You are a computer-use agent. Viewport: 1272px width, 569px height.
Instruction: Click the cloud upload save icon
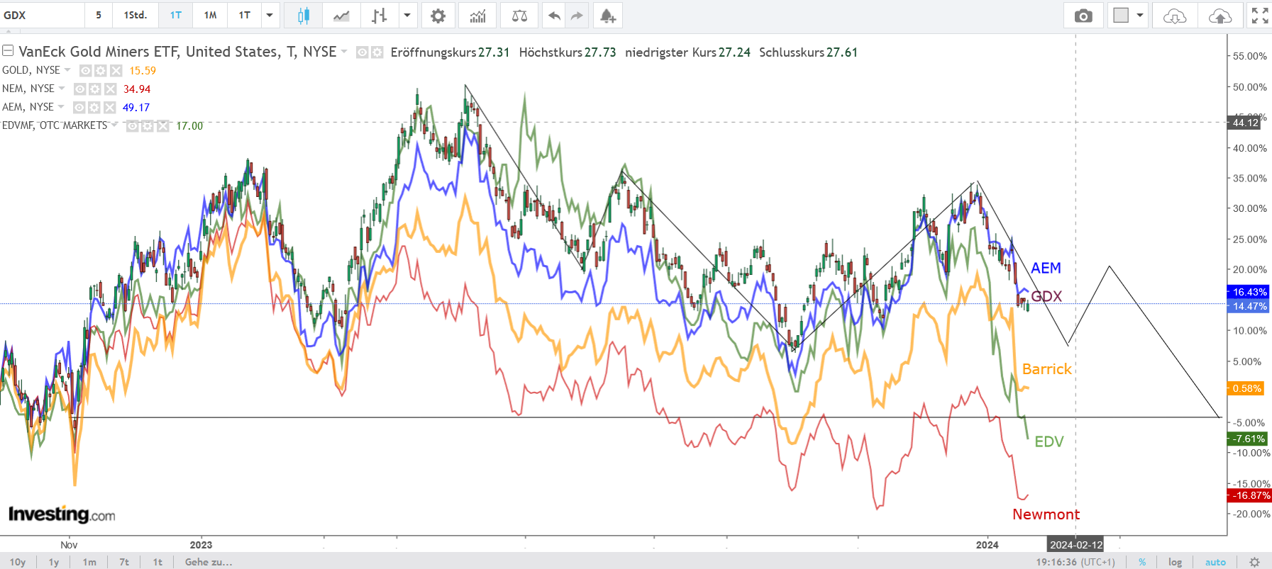click(1220, 16)
